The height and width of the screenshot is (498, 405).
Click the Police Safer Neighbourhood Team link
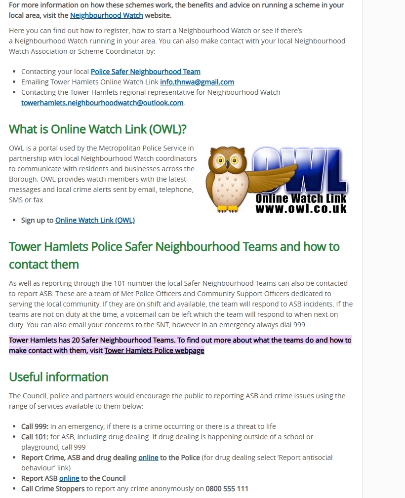(145, 72)
